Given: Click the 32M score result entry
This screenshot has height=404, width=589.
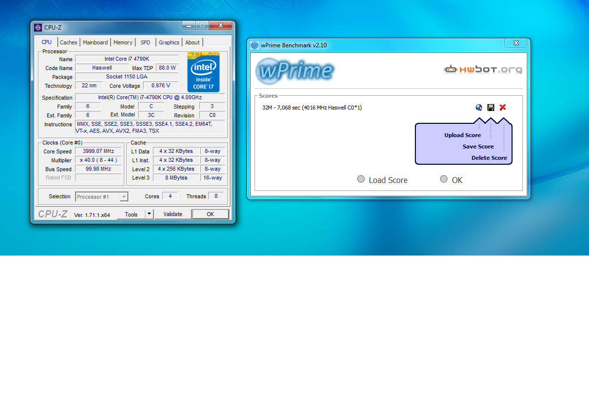Looking at the screenshot, I should 312,108.
